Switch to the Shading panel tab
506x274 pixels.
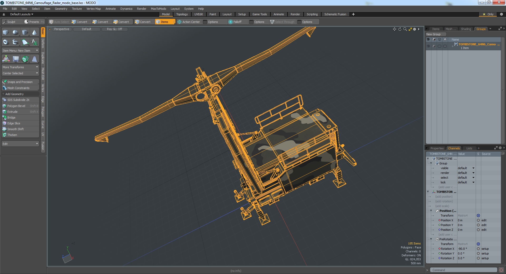[466, 29]
